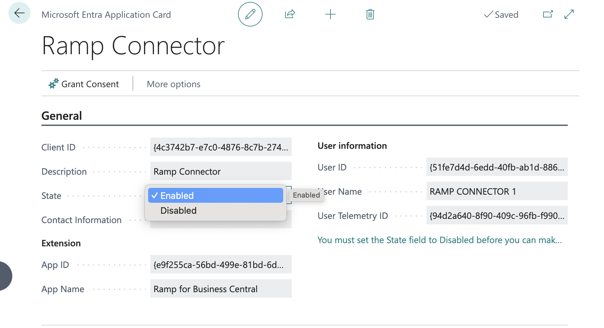Image resolution: width=604 pixels, height=328 pixels.
Task: Click Microsoft Entra Application Card caption
Action: [x=106, y=15]
